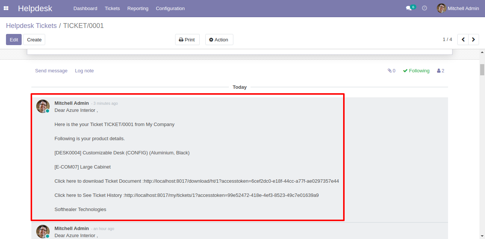Click the 'an hour ago' timestamp
Viewport: 485px width, 239px height.
click(x=104, y=229)
